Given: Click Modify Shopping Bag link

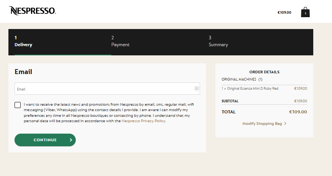Looking at the screenshot, I should point(262,124).
